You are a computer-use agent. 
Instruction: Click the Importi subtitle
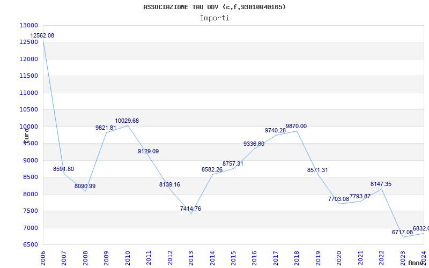[214, 18]
